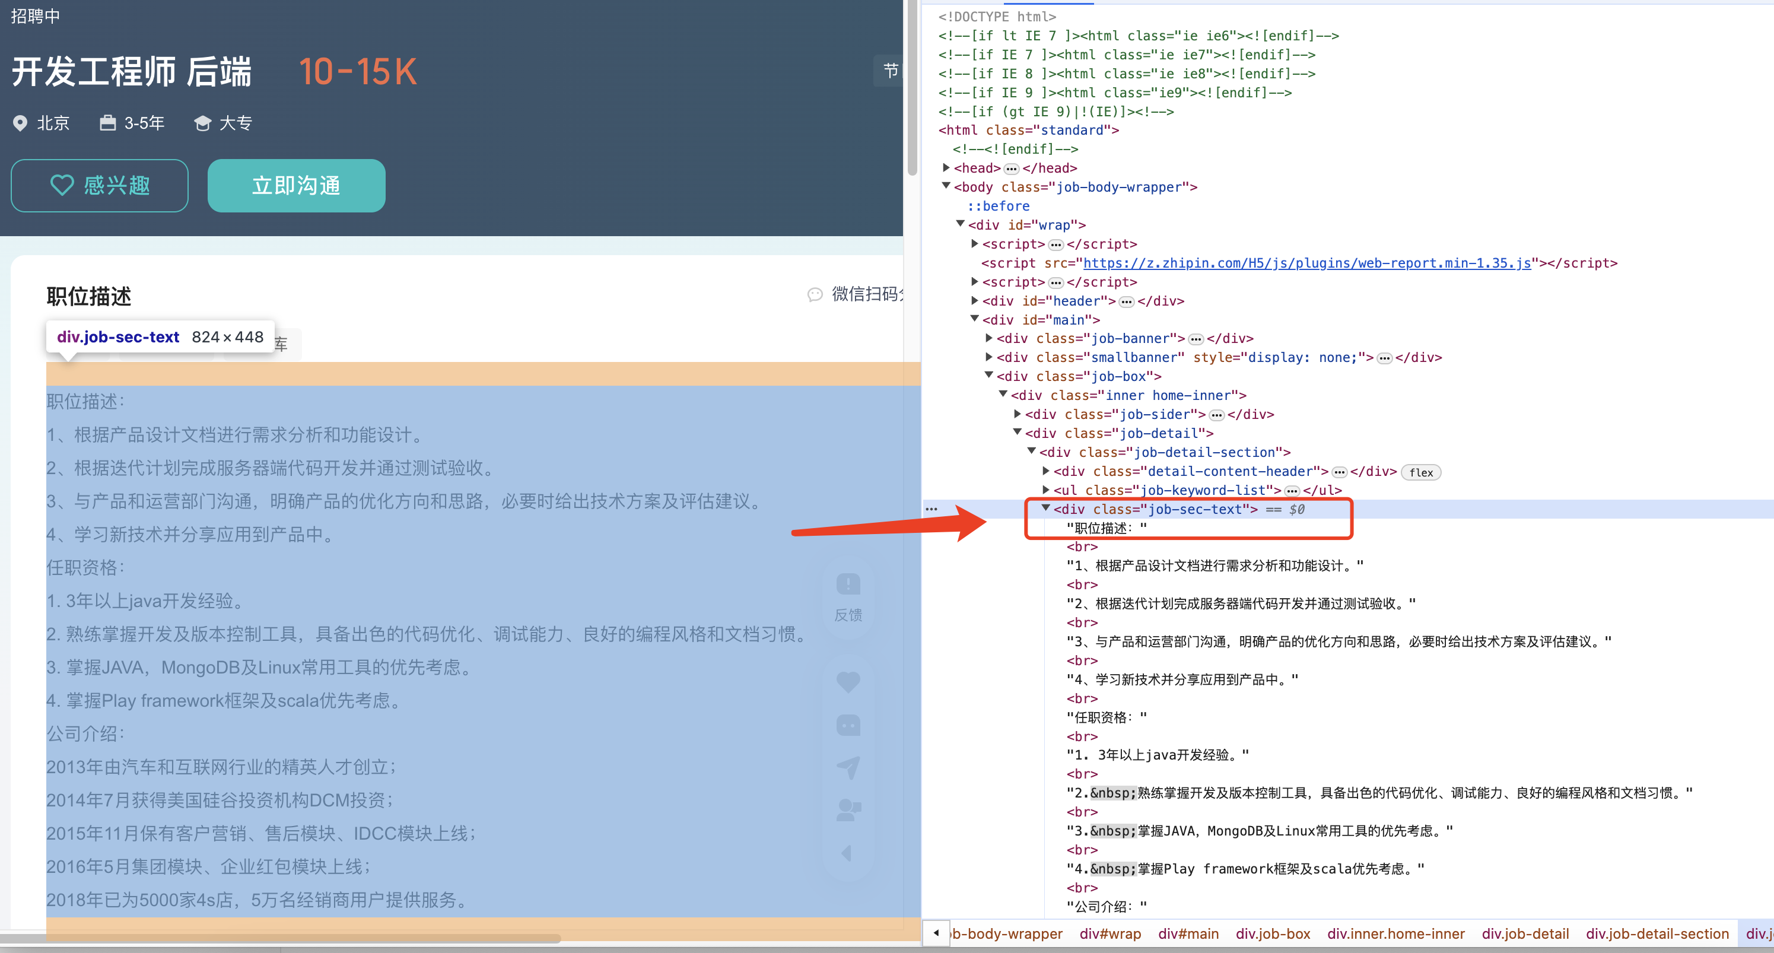This screenshot has width=1774, height=953.
Task: Select div#wrap in the breadcrumb bar
Action: click(x=1110, y=934)
